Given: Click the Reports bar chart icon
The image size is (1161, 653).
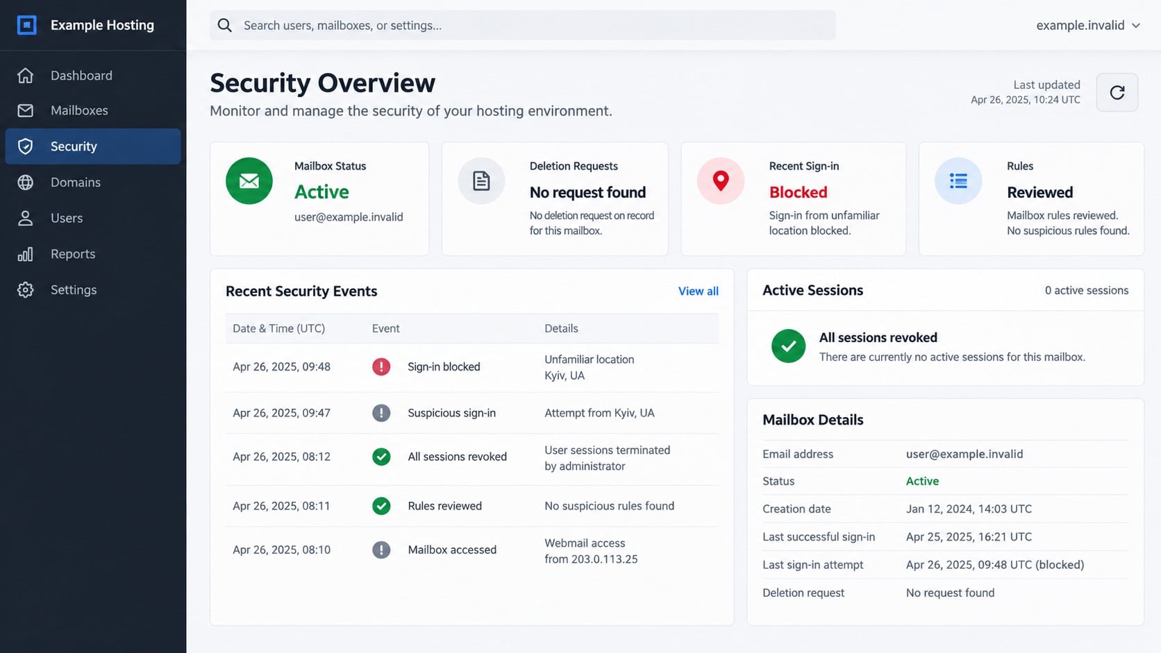Looking at the screenshot, I should click(x=26, y=254).
